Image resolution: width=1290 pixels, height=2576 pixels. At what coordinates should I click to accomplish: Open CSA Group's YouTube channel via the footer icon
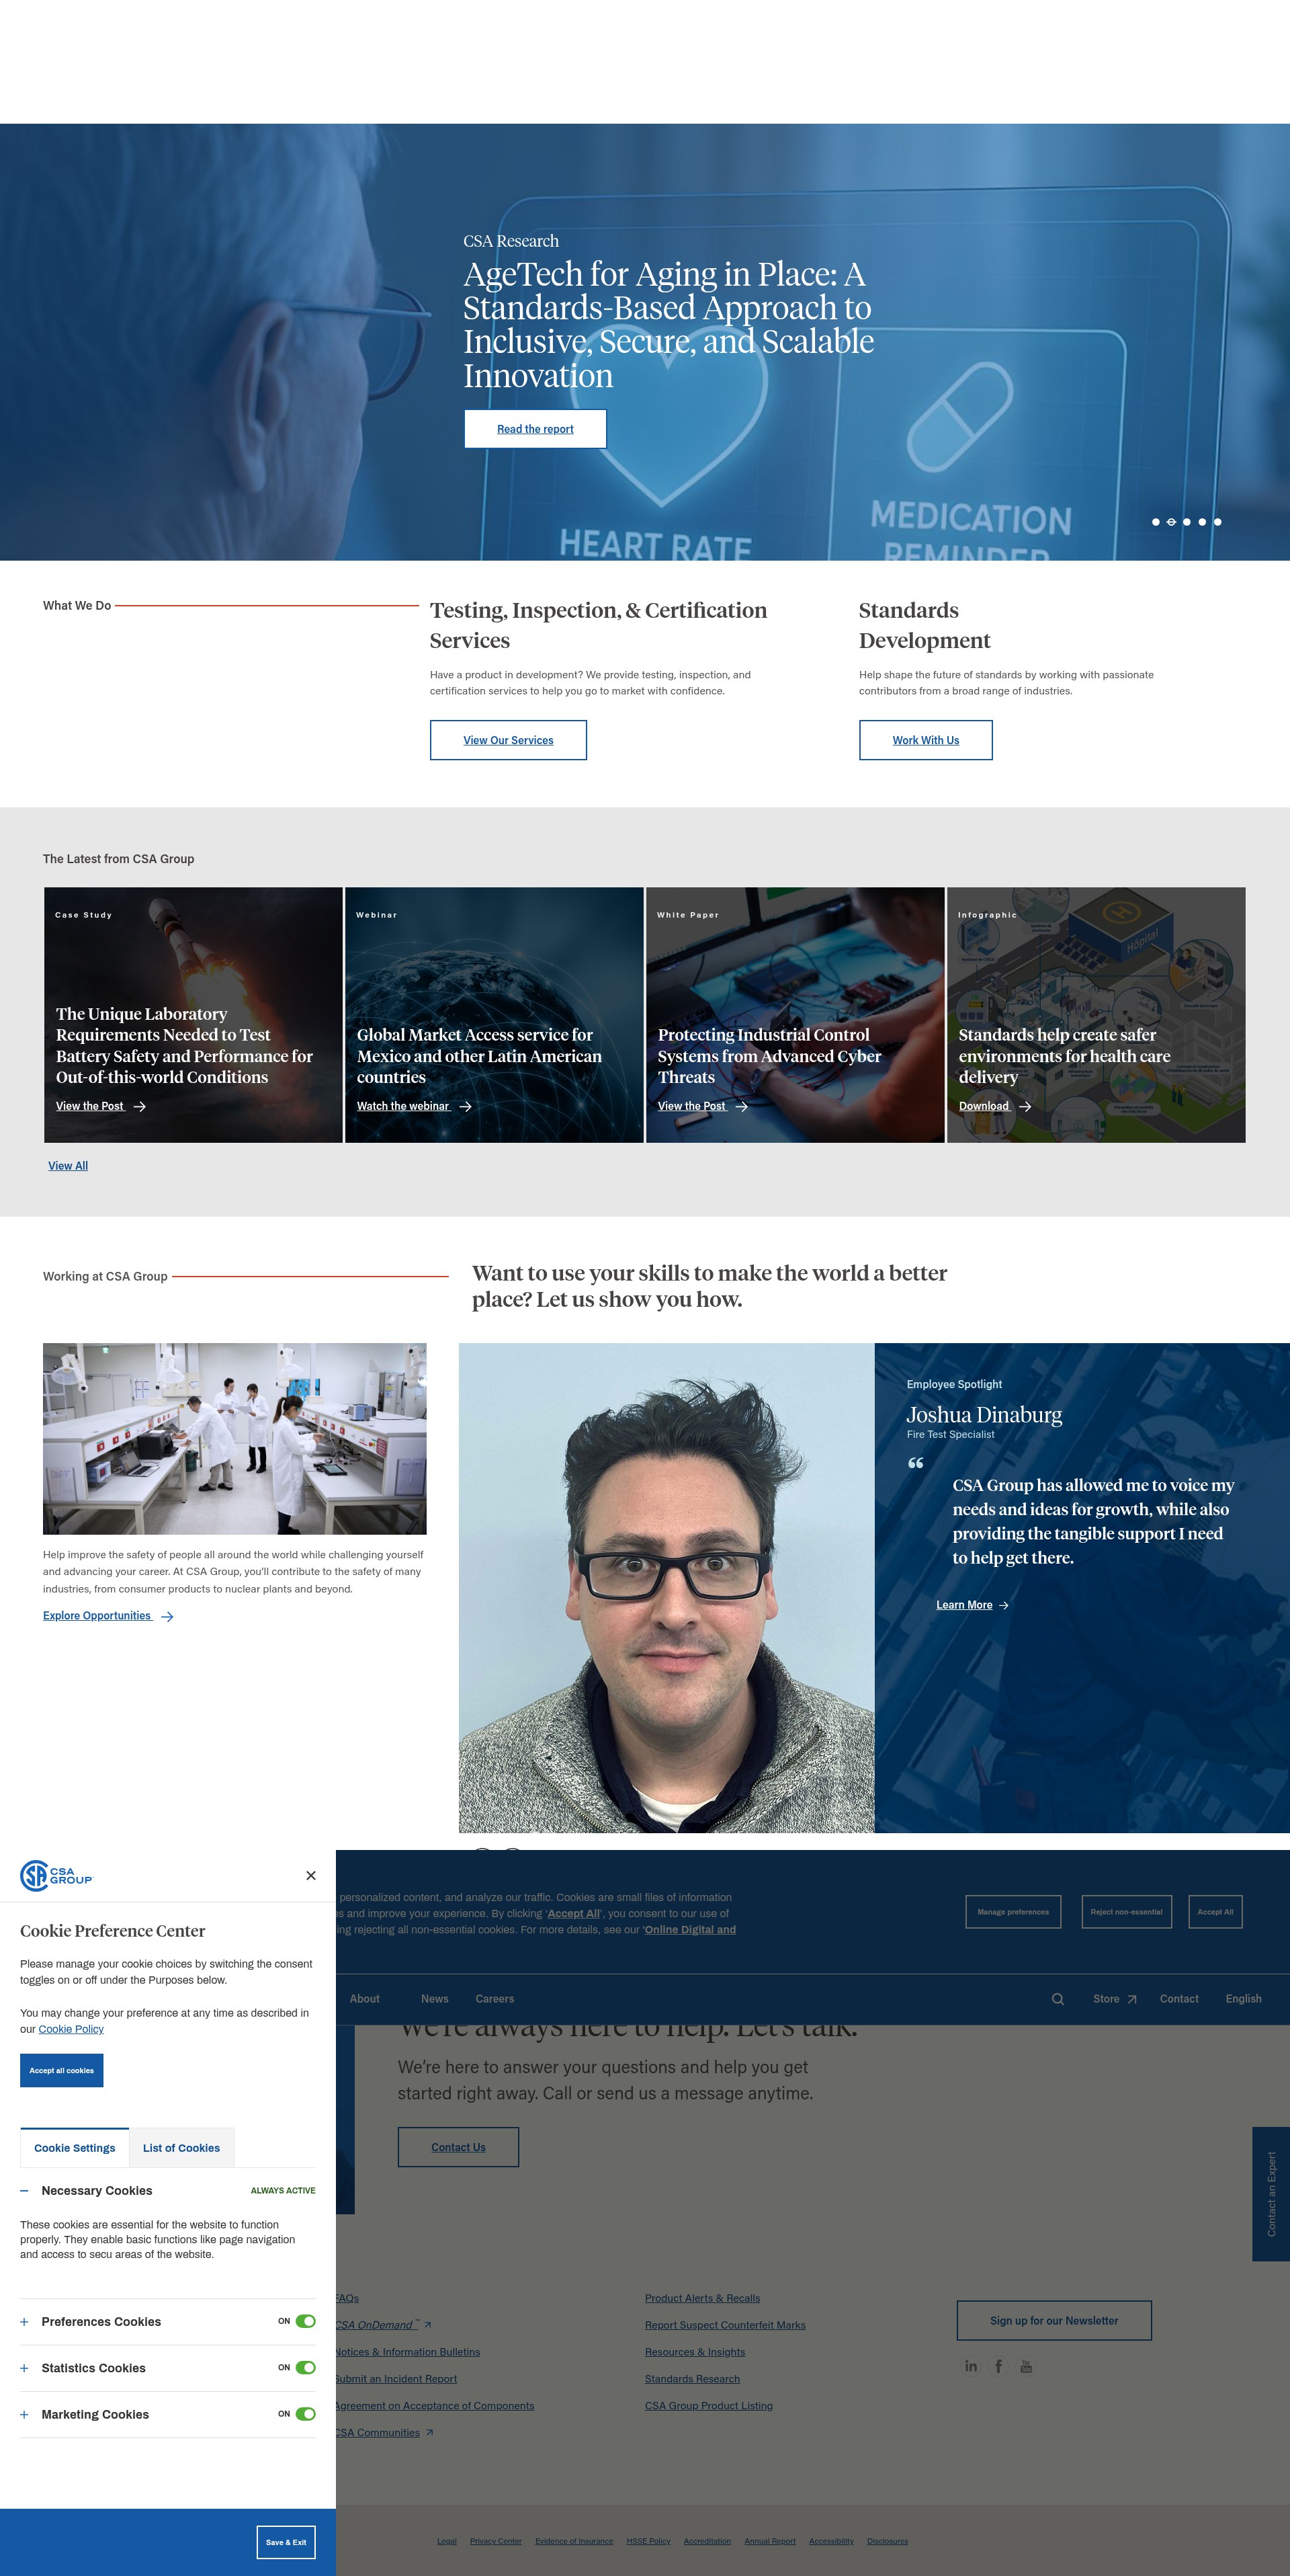pyautogui.click(x=1025, y=2366)
